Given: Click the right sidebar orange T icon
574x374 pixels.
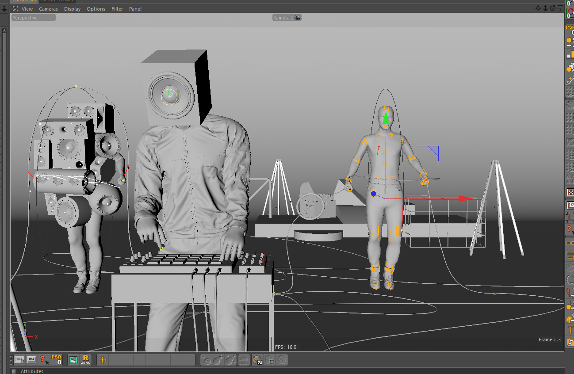Looking at the screenshot, I should pos(570,330).
